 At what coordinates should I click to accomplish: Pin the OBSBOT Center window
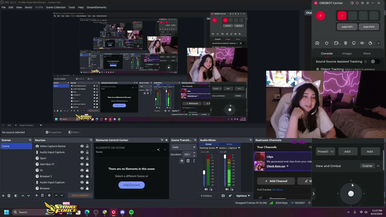(368, 3)
